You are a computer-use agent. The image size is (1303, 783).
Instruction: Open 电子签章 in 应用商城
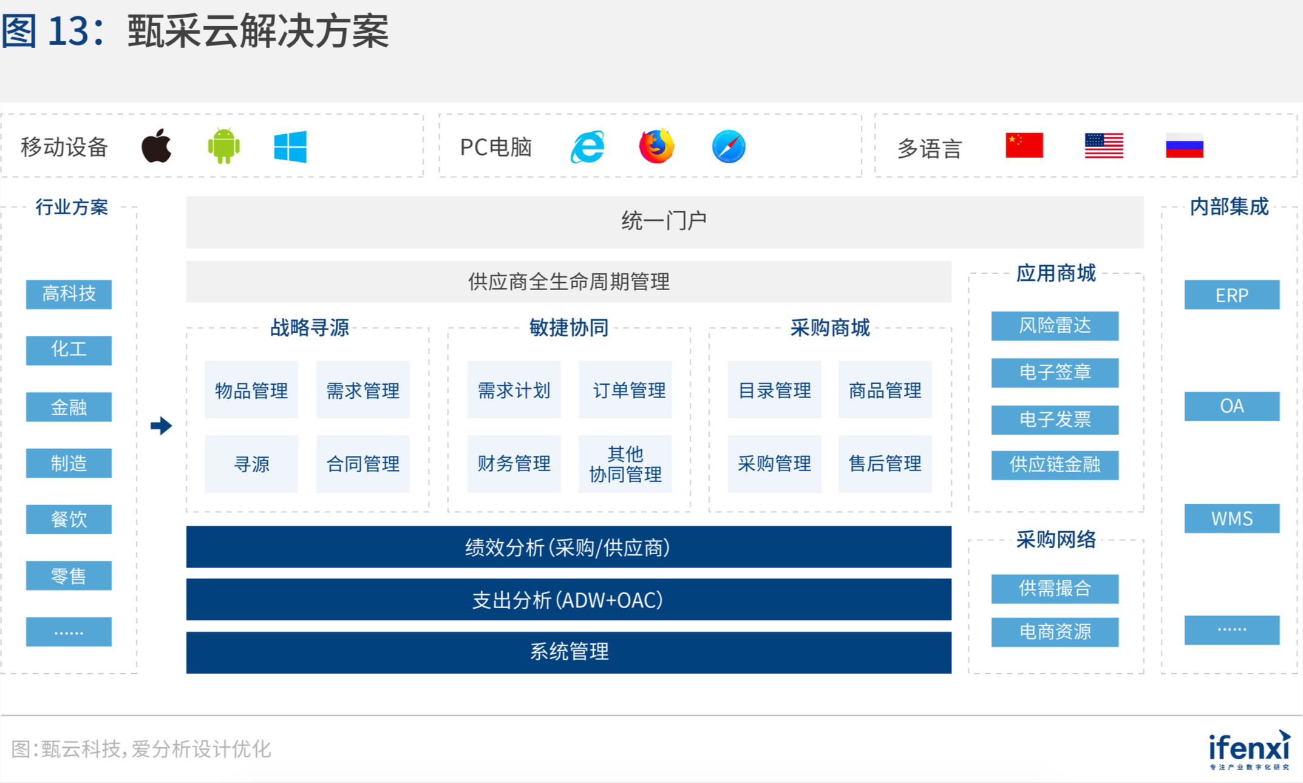point(1055,373)
